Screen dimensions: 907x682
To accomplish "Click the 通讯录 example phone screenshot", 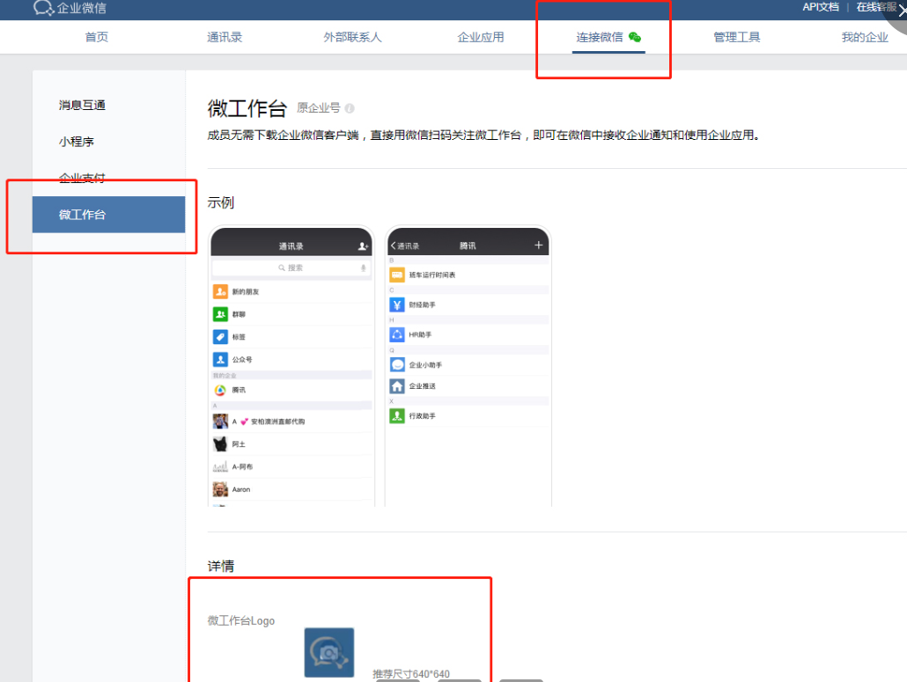I will pos(291,370).
